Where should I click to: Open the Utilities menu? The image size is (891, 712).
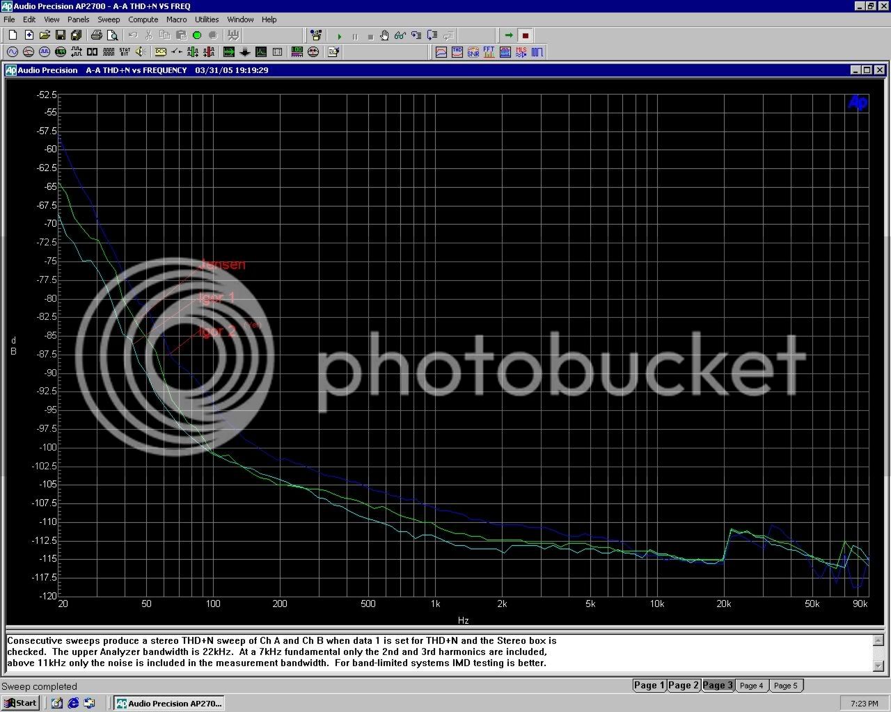207,19
